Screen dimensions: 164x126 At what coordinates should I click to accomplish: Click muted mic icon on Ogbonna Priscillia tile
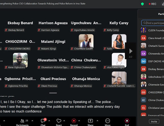(6, 86)
